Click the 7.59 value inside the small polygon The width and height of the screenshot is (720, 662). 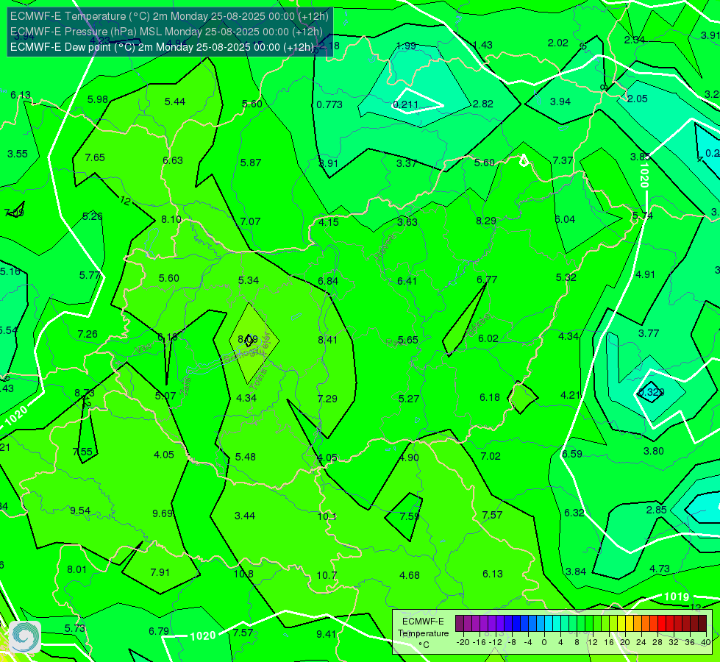coord(410,516)
